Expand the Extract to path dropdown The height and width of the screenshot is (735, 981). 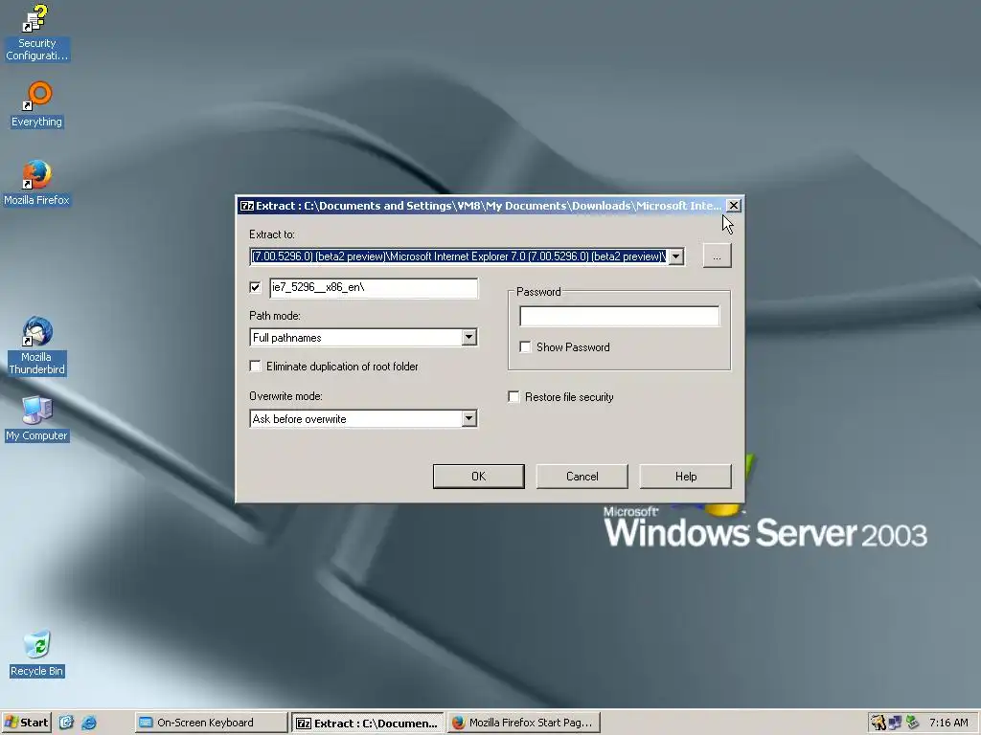(x=675, y=256)
